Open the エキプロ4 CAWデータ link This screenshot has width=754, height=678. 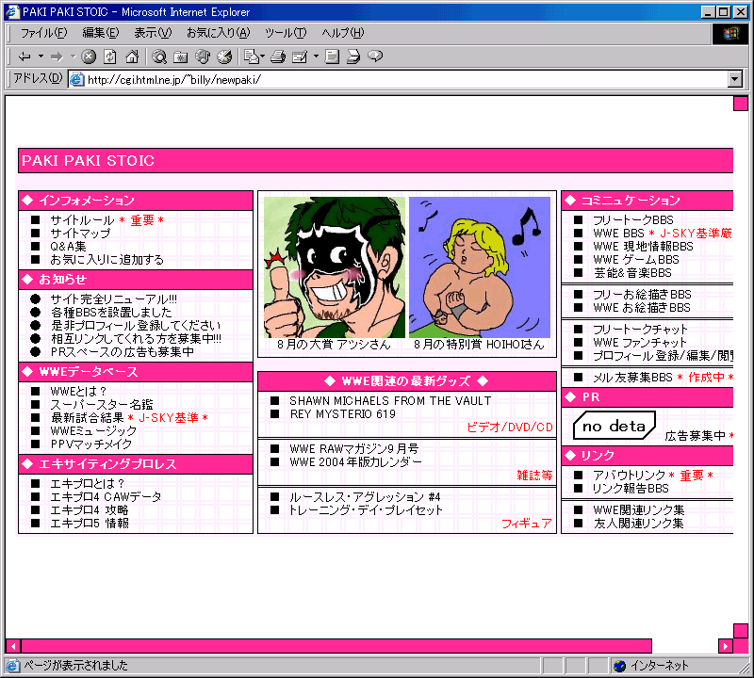pos(106,497)
